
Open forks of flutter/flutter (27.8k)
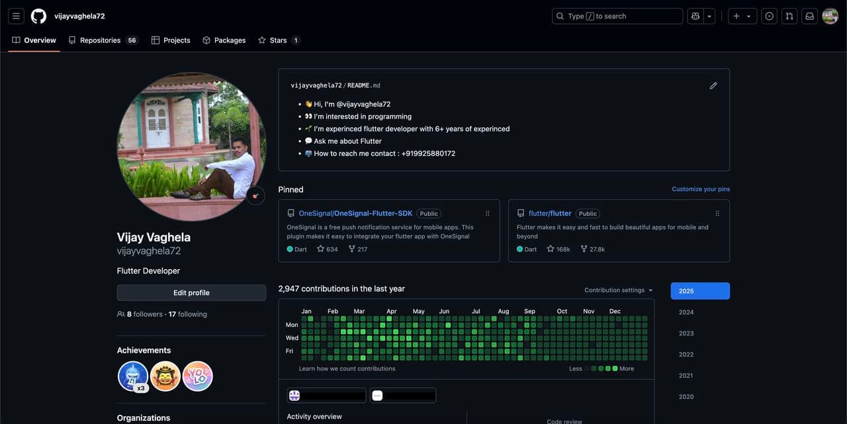tap(593, 249)
